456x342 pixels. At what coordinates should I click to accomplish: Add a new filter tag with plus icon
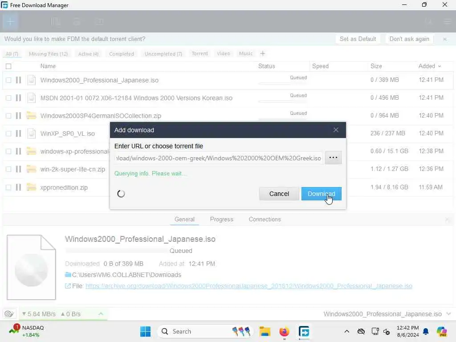(262, 53)
